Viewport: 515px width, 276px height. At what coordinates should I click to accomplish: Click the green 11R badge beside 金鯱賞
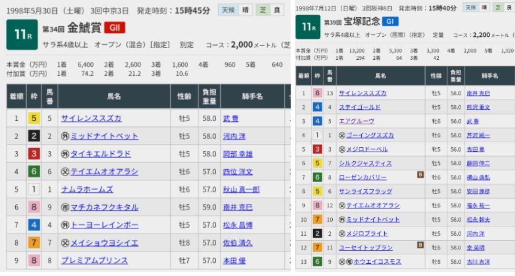click(21, 34)
